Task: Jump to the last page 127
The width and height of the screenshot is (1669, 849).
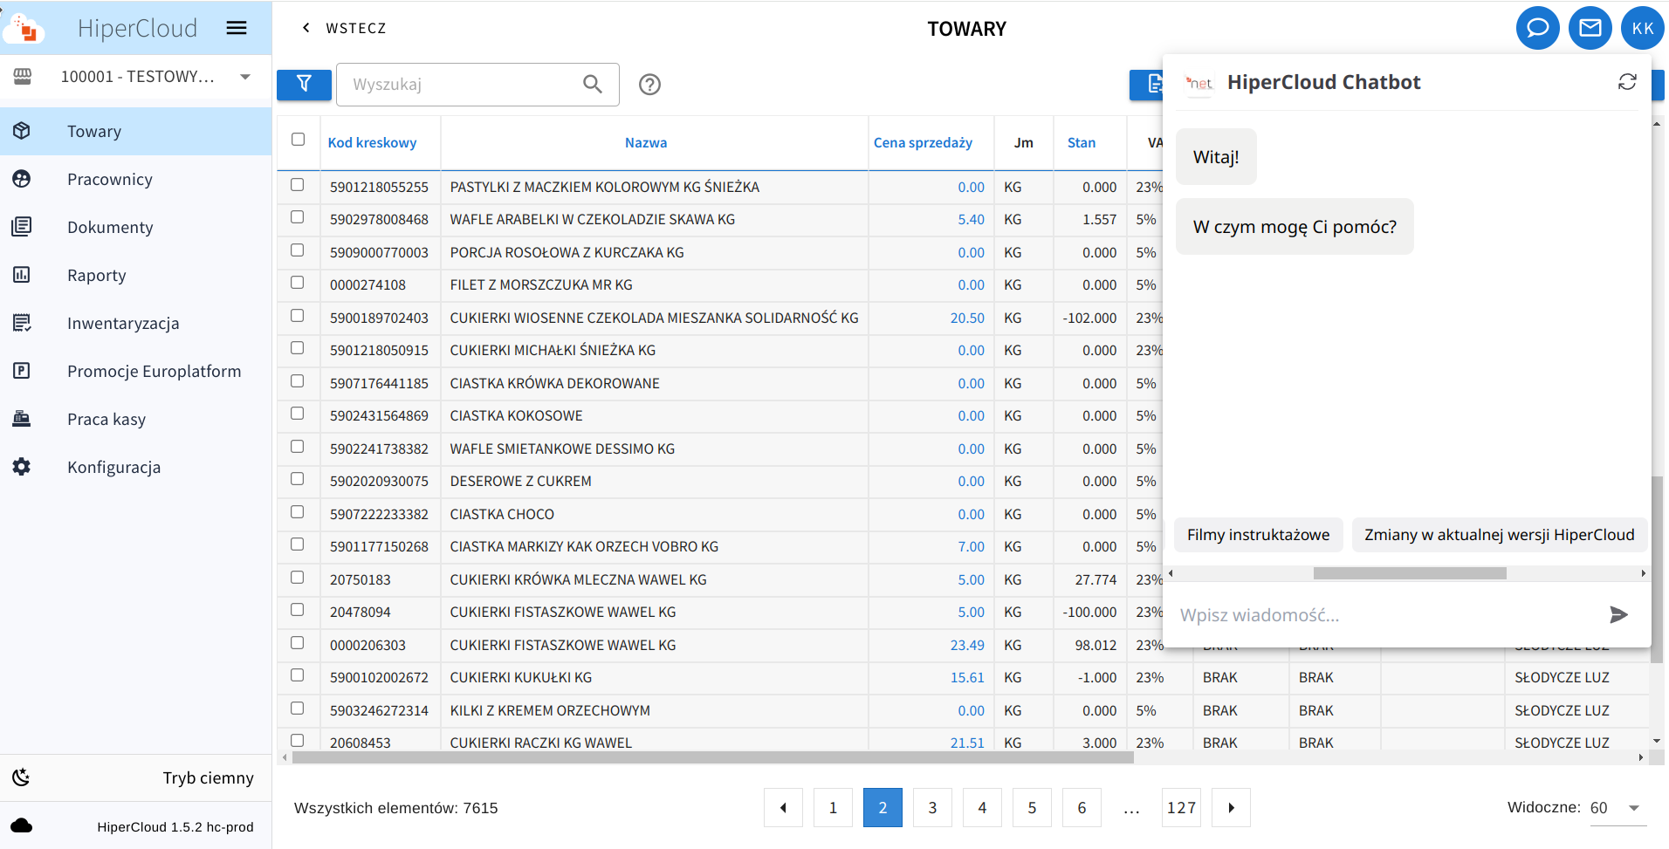Action: [x=1182, y=808]
